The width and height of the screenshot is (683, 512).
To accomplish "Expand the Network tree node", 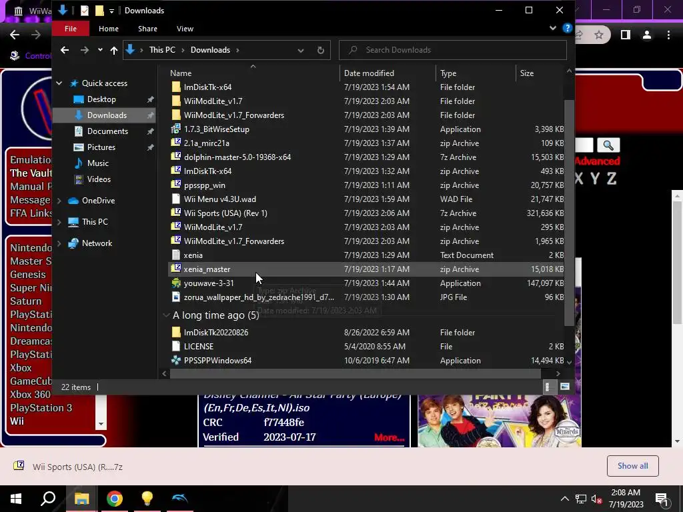I will [x=59, y=243].
